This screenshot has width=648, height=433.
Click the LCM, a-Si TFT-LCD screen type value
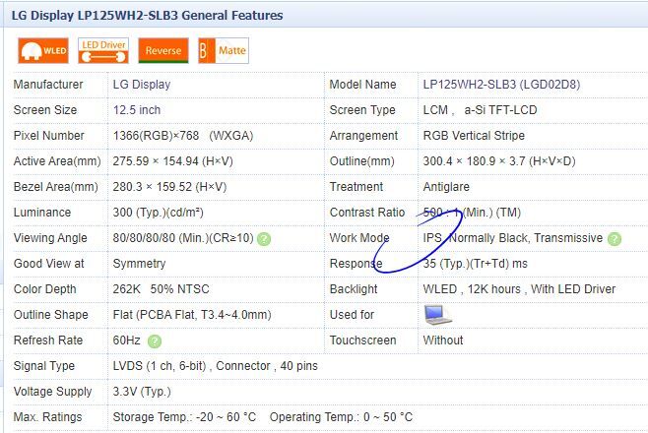[480, 110]
